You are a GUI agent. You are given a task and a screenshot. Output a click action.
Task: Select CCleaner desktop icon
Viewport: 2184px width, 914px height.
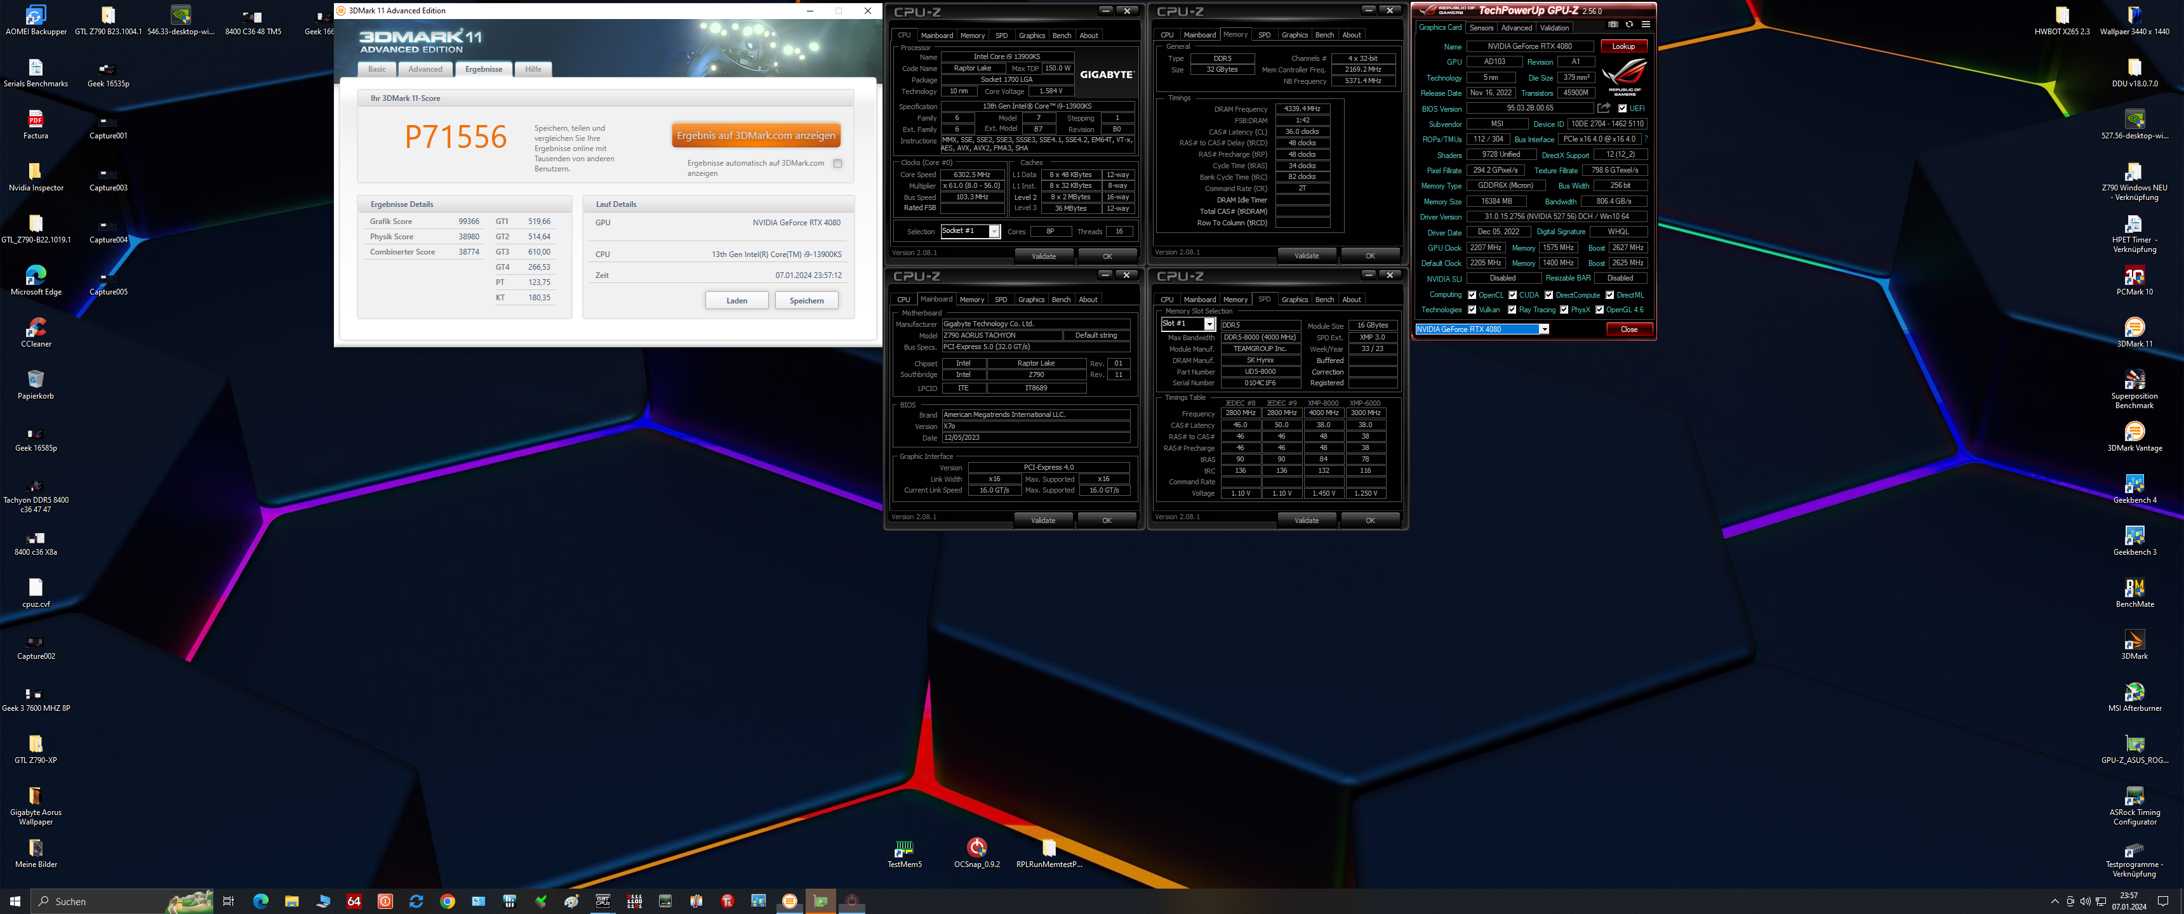[36, 333]
